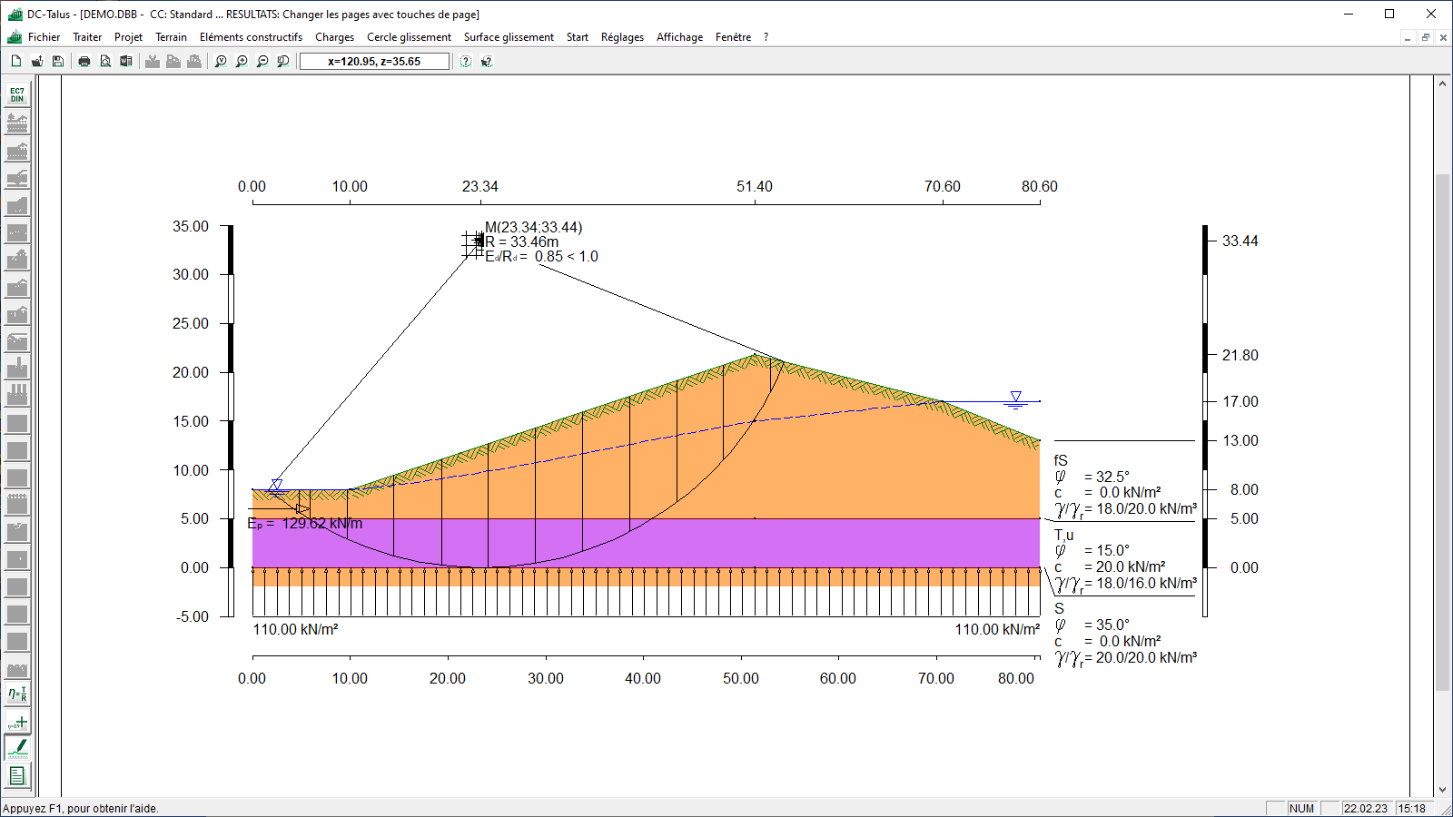Image resolution: width=1453 pixels, height=817 pixels.
Task: Click the 22.02.23 date in status bar
Action: (1366, 808)
